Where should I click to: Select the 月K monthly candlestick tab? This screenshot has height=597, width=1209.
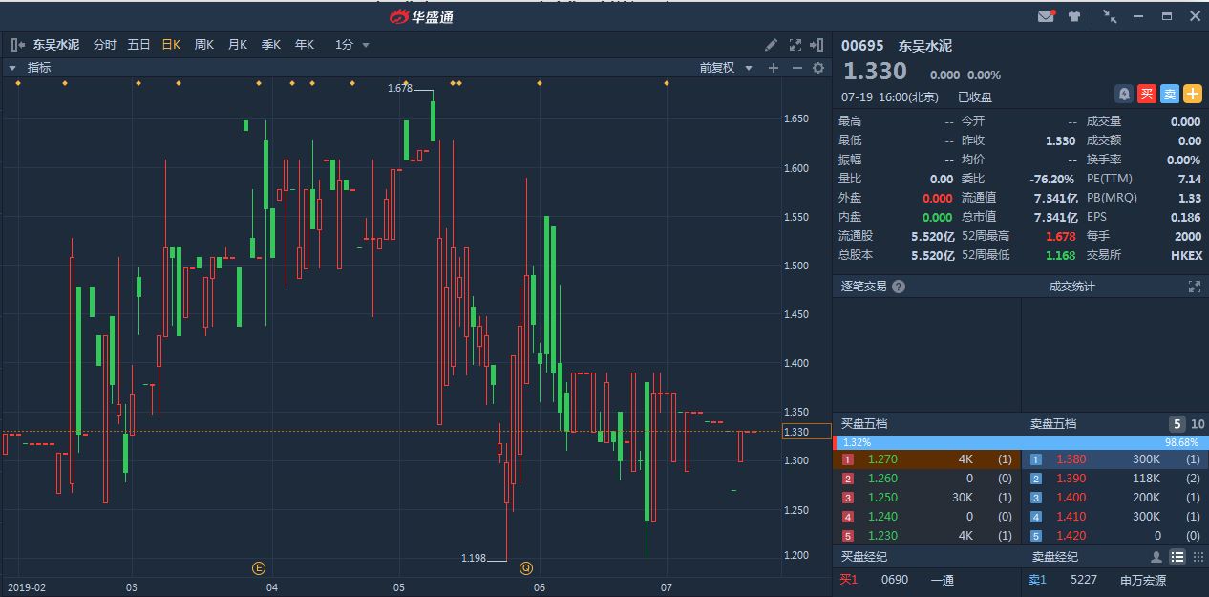click(x=238, y=45)
